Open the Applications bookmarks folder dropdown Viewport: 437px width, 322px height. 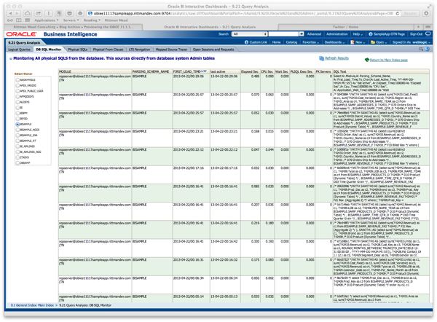47,20
